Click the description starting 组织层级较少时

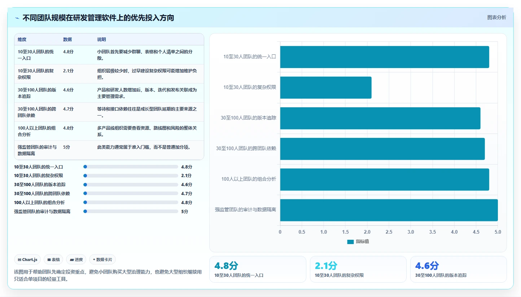(147, 74)
